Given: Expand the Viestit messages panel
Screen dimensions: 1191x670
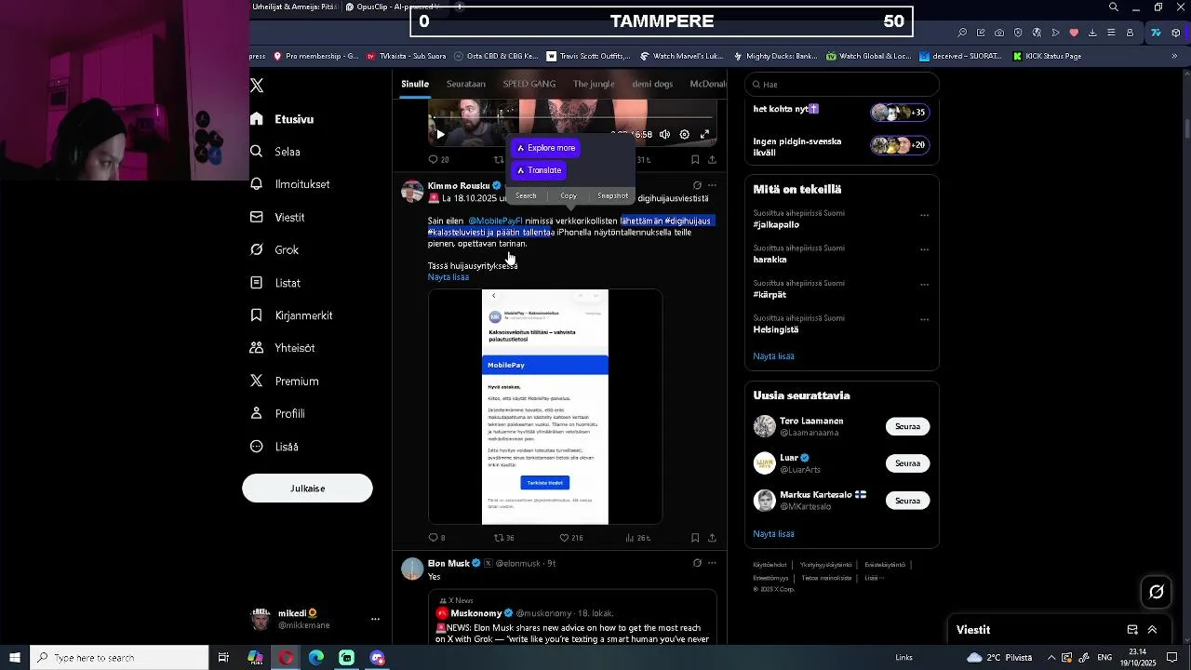Looking at the screenshot, I should tap(1152, 630).
